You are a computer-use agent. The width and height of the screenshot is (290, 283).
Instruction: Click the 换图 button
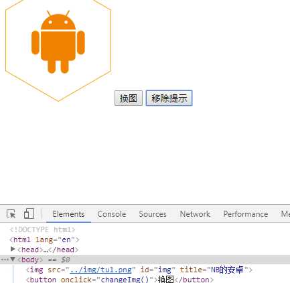click(x=129, y=98)
